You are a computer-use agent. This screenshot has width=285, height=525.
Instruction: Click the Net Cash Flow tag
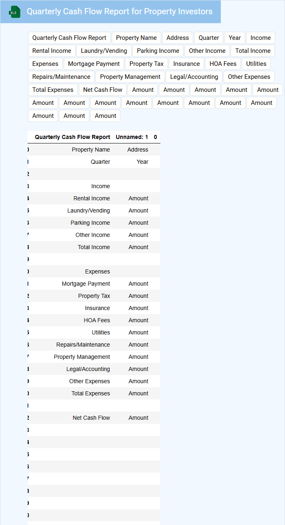click(x=103, y=90)
